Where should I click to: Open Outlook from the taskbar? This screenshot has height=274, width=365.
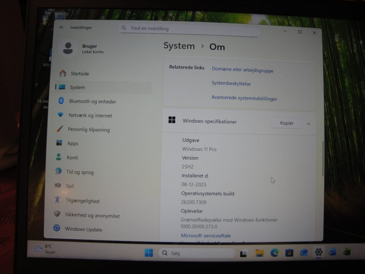coord(304,252)
